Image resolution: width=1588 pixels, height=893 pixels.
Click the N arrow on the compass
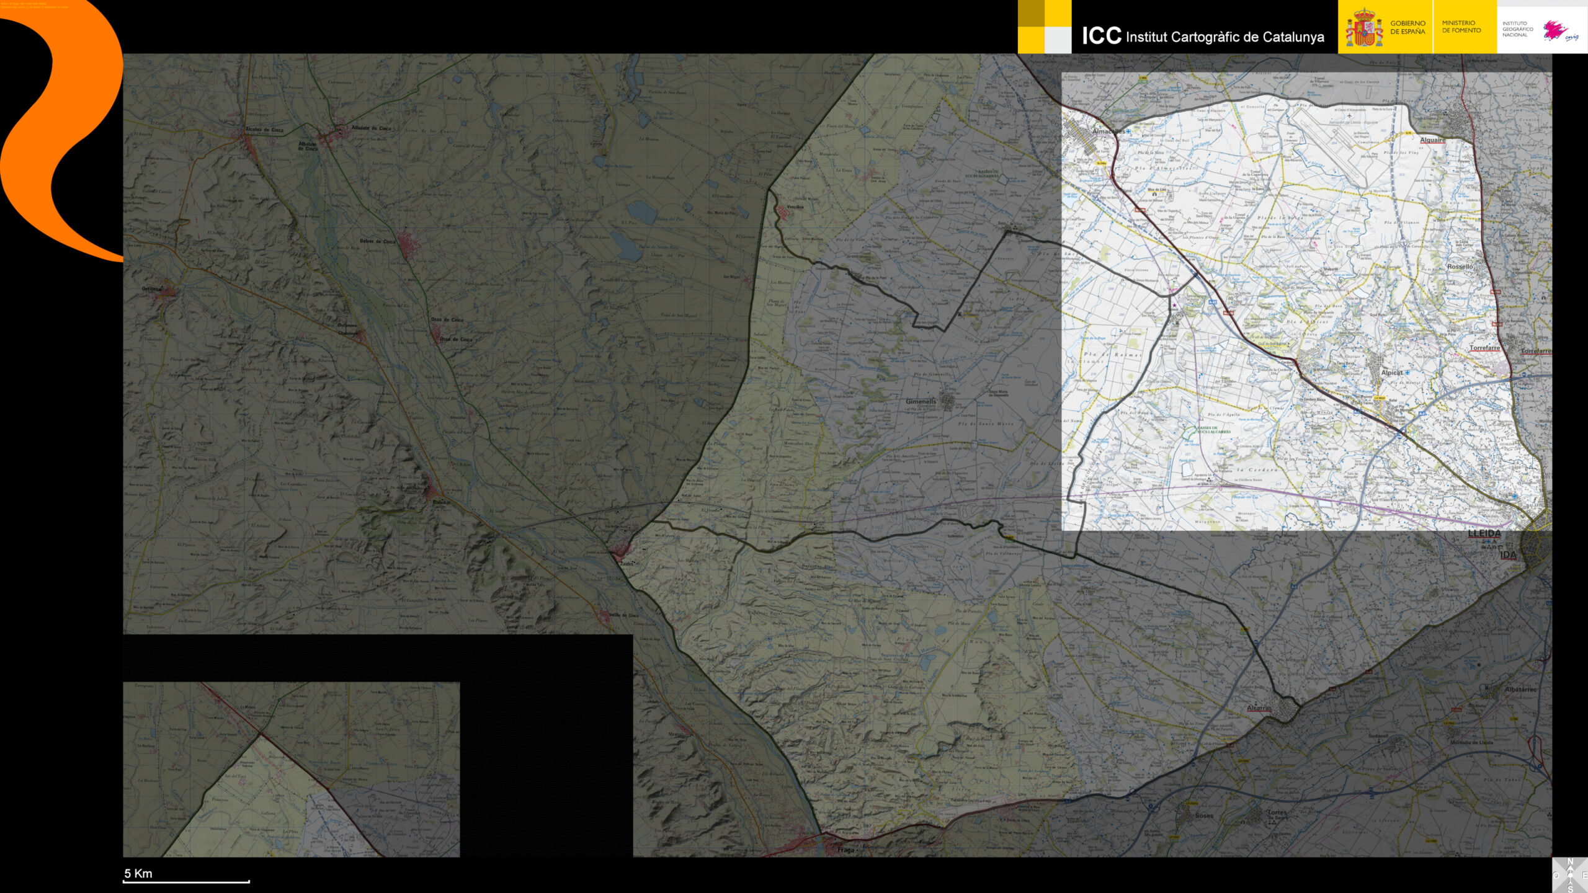click(1570, 863)
